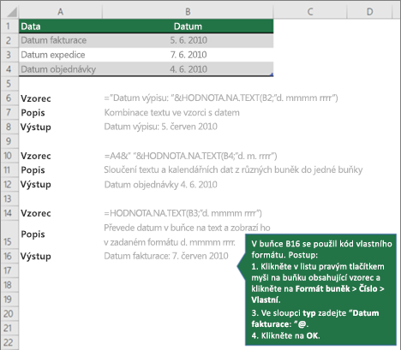Select cell 'Datum fakturace' in row 2
Screen dimensions: 401x350
click(61, 40)
